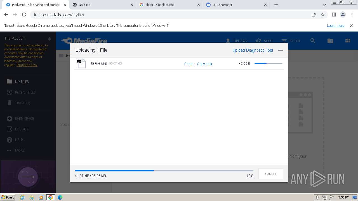Toggle the browser side panel icon
Viewport: 358px width, 201px height.
[334, 15]
